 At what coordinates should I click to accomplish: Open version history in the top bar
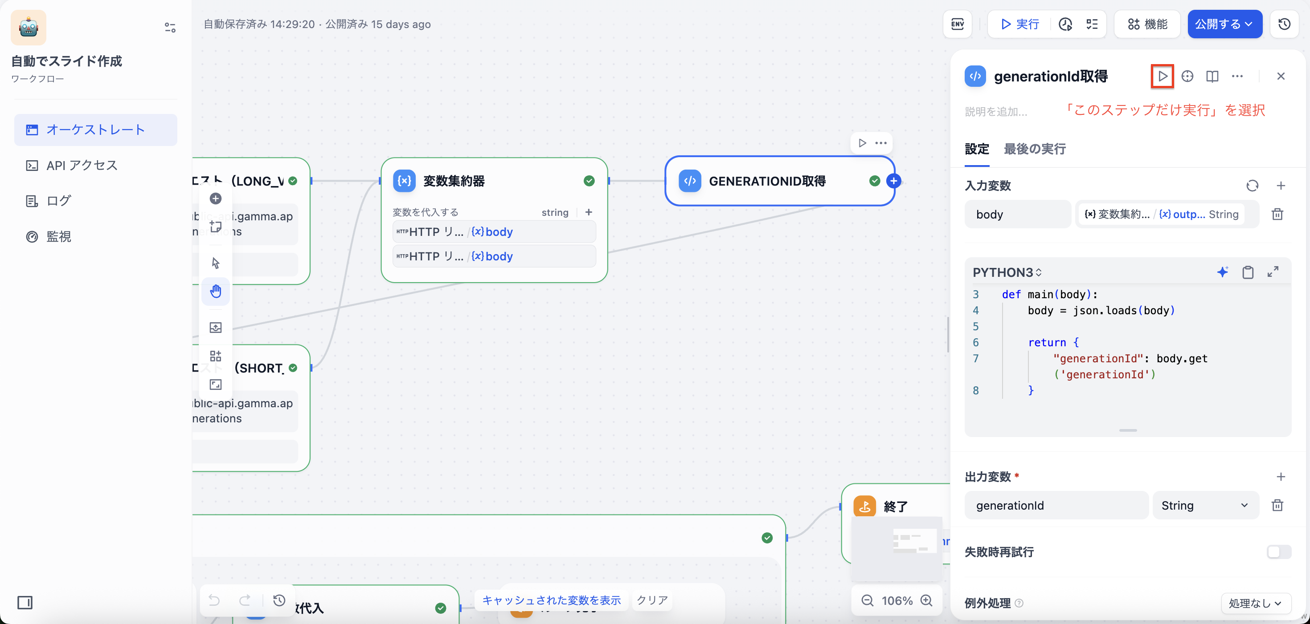click(x=1284, y=24)
